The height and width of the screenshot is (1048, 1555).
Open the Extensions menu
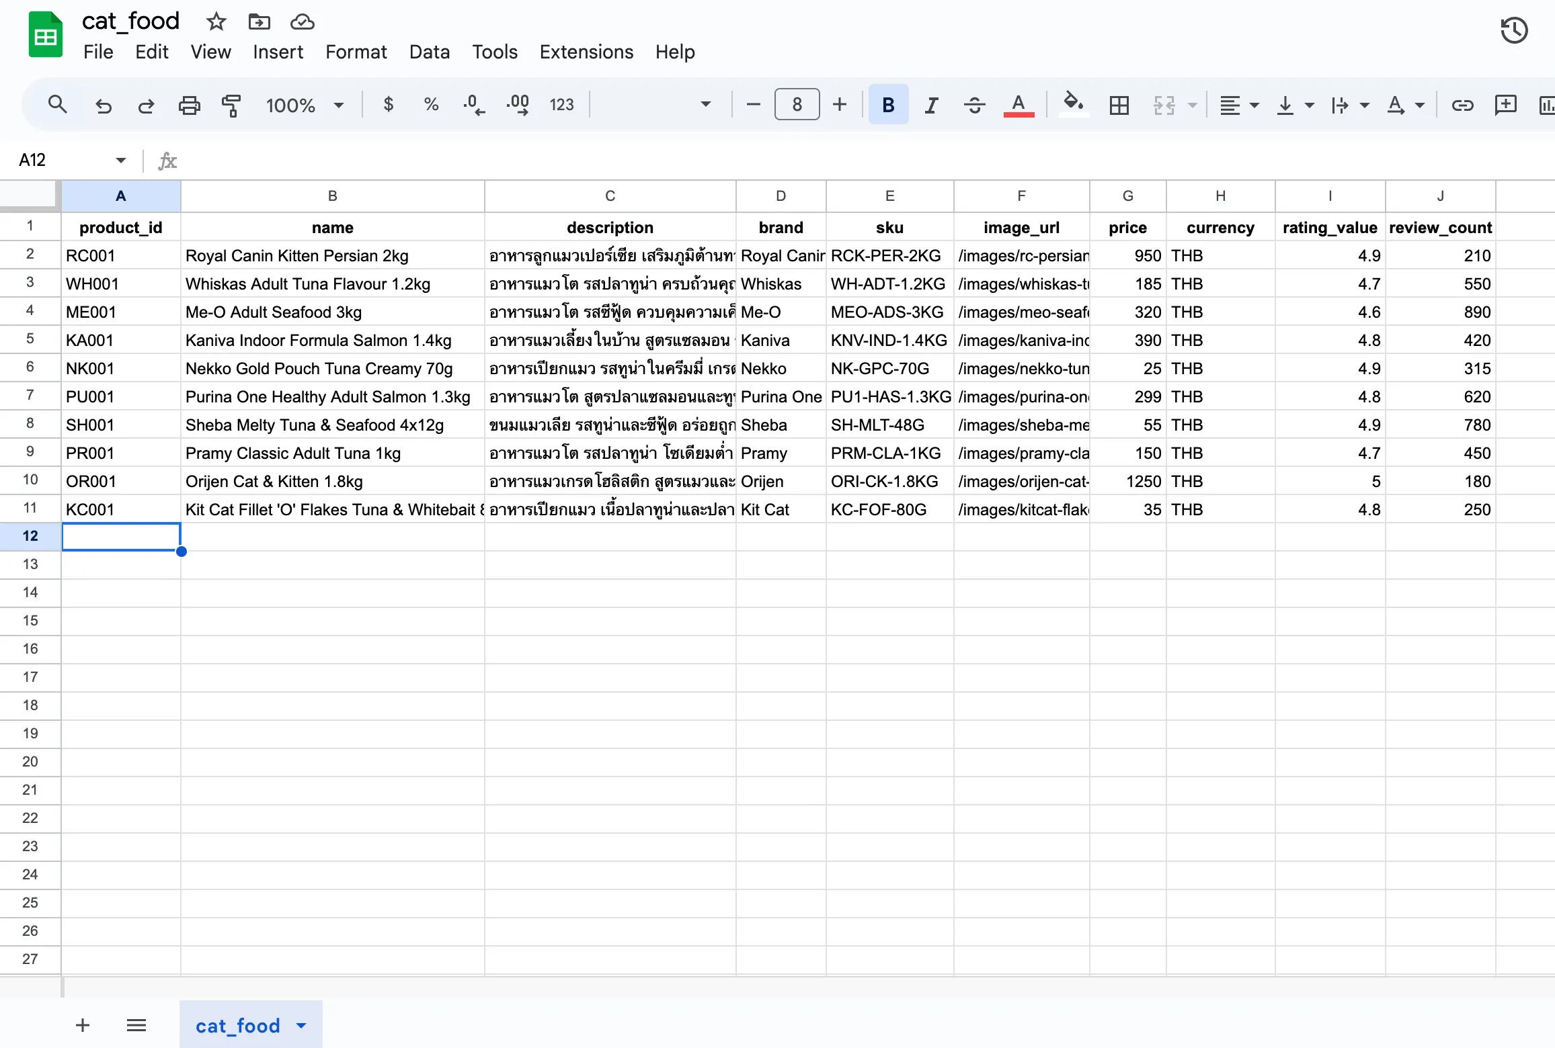[586, 52]
